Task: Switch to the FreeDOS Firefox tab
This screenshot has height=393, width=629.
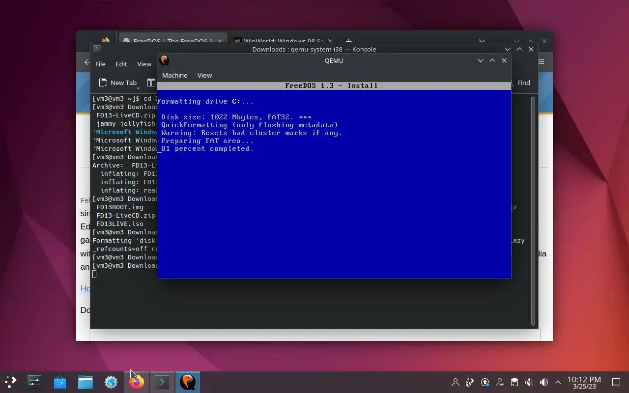Action: click(173, 41)
